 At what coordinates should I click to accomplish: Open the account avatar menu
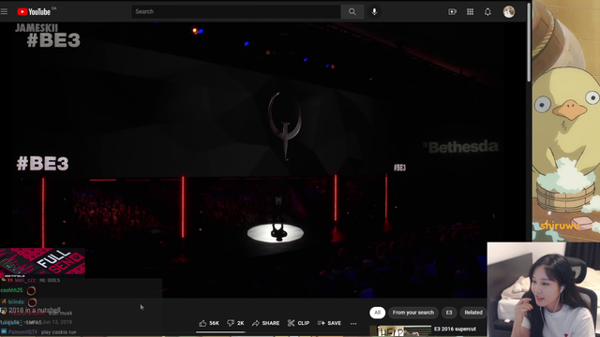tap(508, 12)
